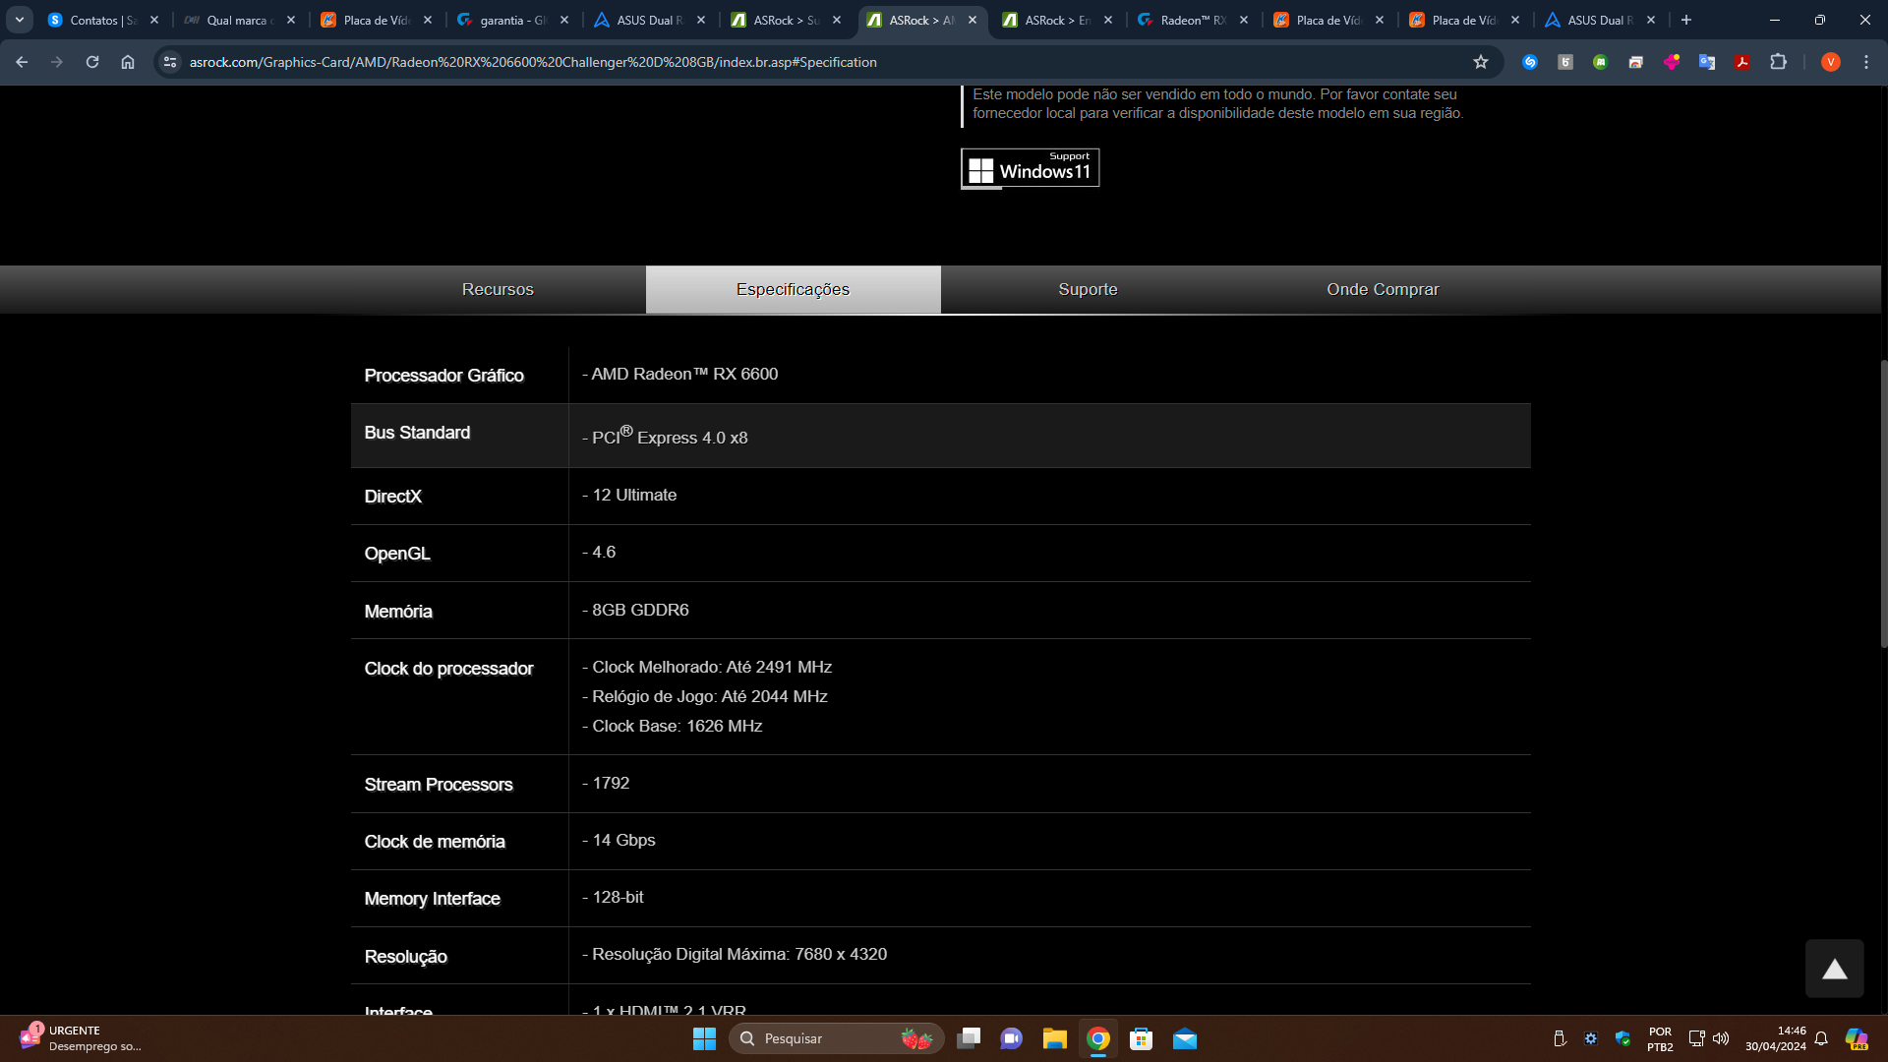The image size is (1888, 1062).
Task: Click the Windows 11 support badge
Action: (1030, 168)
